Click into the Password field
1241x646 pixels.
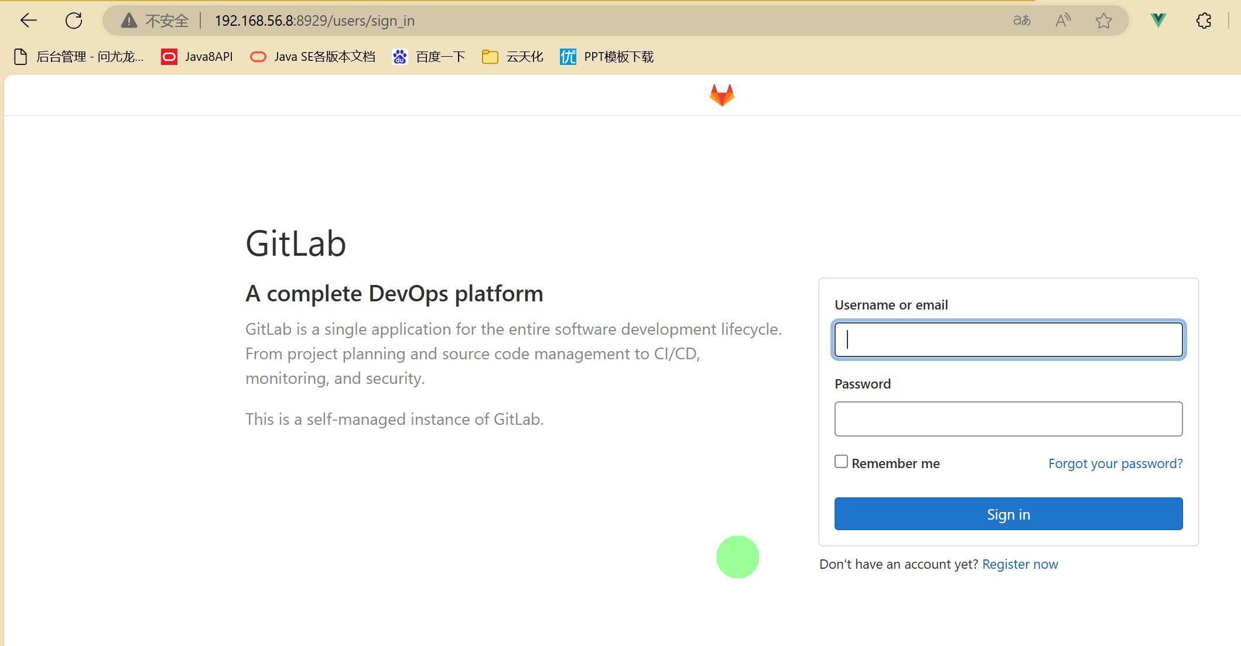pos(1008,419)
